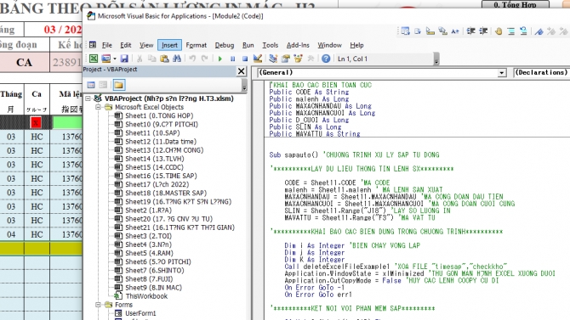Toggle Bookmark flag icon

click(x=539, y=31)
